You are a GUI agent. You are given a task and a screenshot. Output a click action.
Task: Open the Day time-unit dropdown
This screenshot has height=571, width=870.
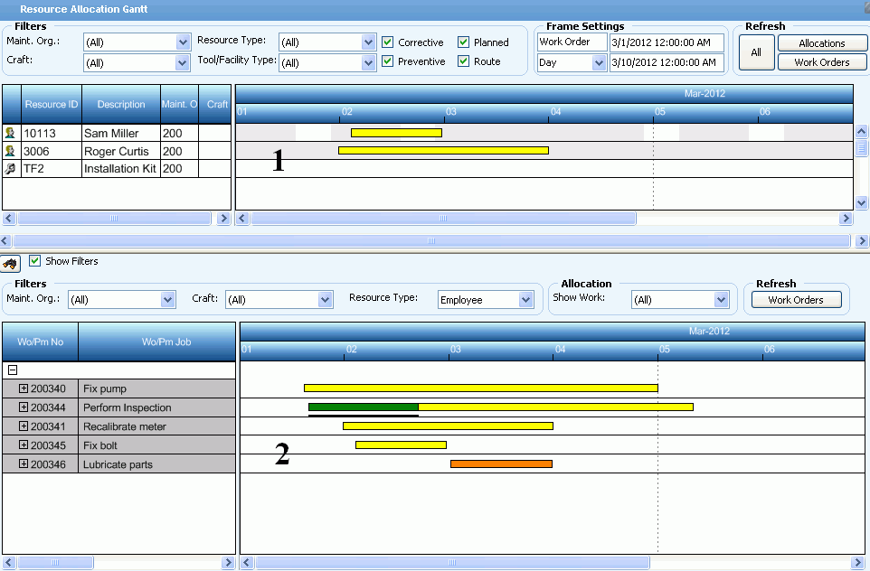point(599,62)
